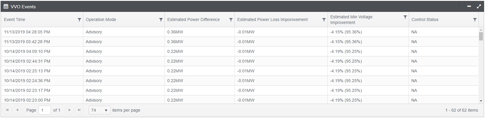Click the vertical scrollbar thumb
485x119 pixels.
tap(481, 36)
